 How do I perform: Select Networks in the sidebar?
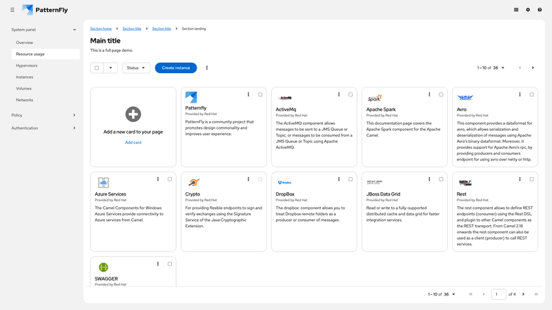pyautogui.click(x=25, y=100)
